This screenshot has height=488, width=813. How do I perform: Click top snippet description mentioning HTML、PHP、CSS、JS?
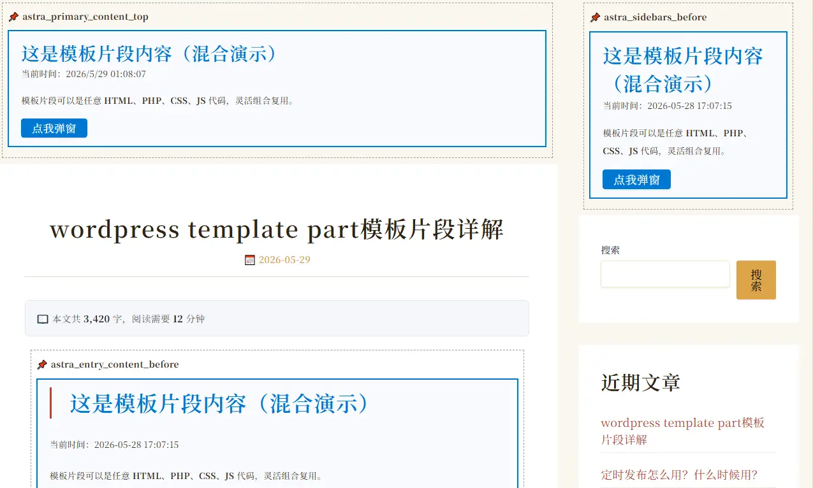(159, 101)
